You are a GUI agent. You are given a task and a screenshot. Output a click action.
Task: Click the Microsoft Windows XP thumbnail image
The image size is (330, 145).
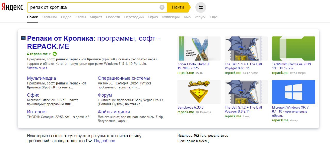293,92
